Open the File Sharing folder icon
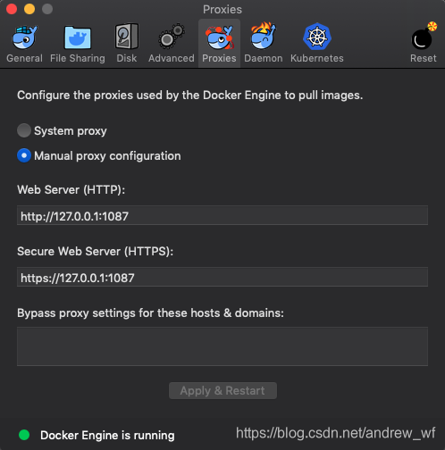Viewport: 445px width, 450px height. click(78, 37)
